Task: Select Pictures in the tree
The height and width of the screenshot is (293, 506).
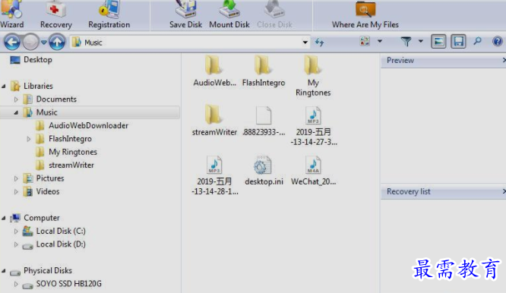Action: pyautogui.click(x=50, y=178)
